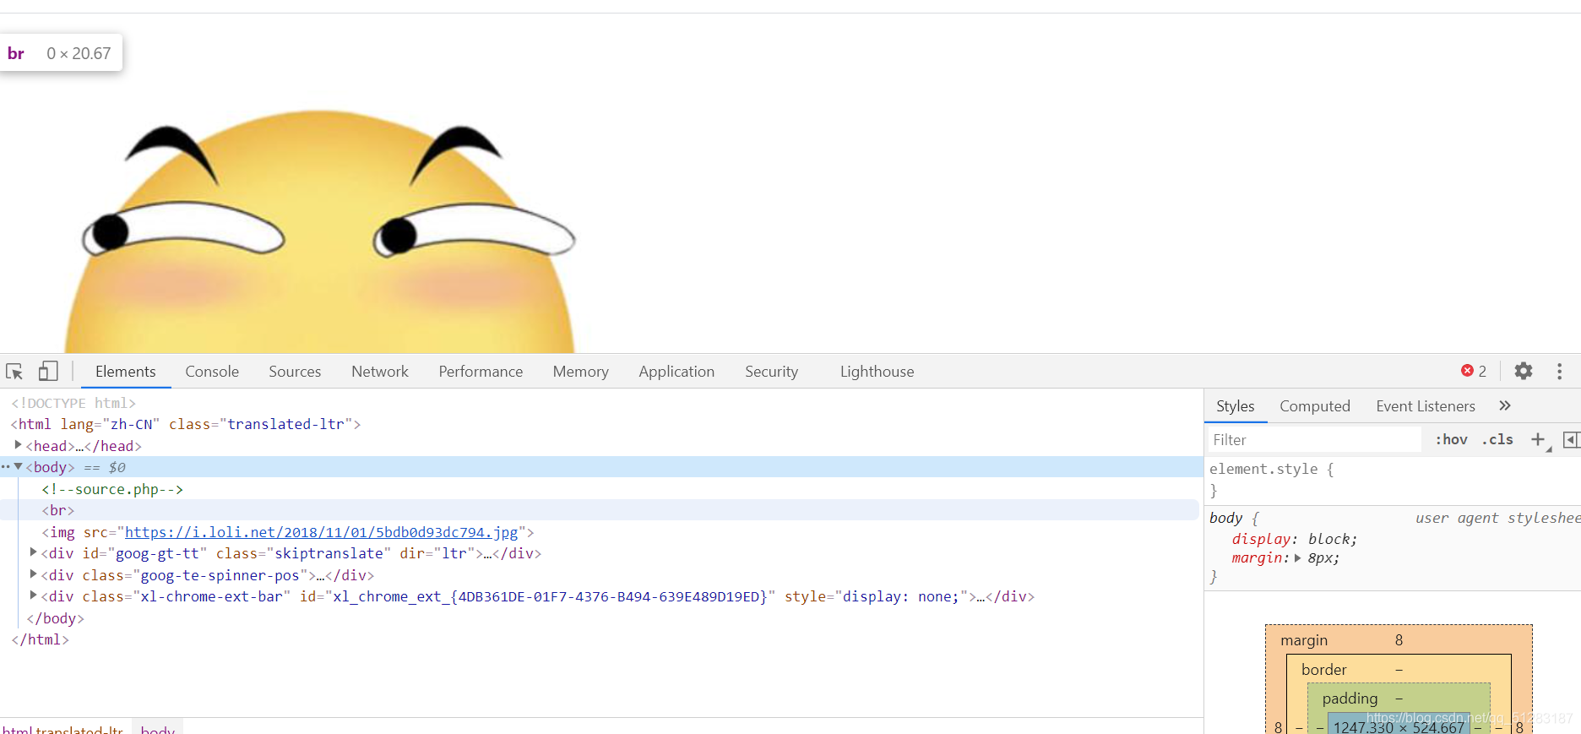Open DevTools settings gear
The height and width of the screenshot is (734, 1581).
[x=1524, y=371]
